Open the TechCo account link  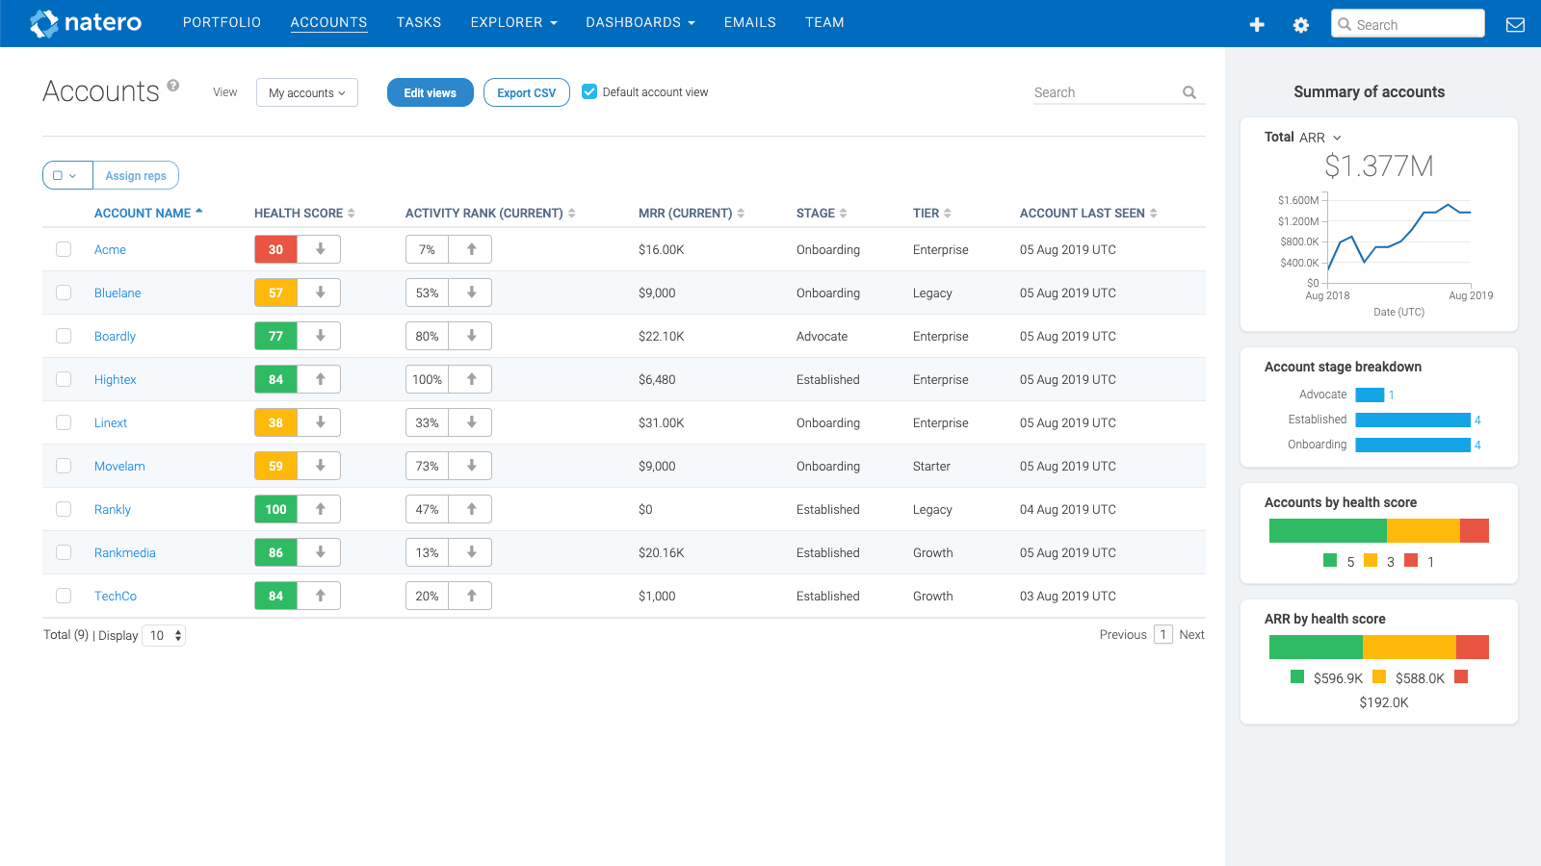pos(115,596)
